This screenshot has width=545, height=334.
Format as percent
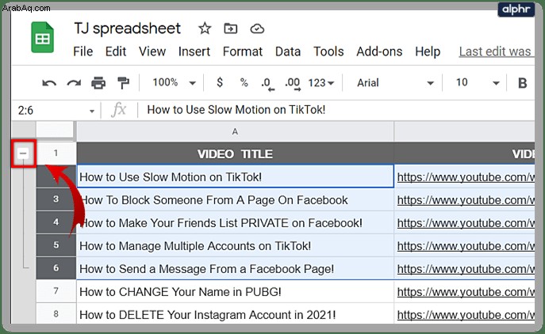click(244, 82)
